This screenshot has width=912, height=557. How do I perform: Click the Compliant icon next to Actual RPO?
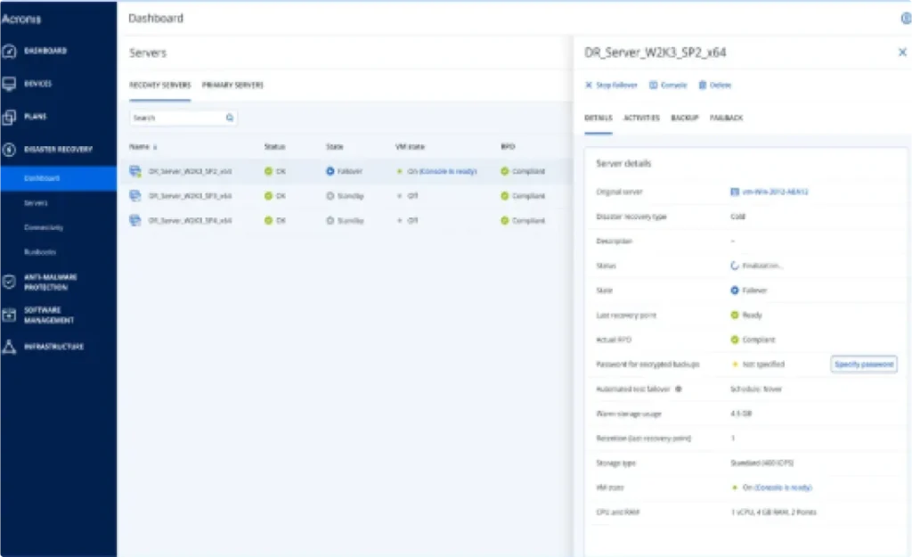click(x=735, y=340)
